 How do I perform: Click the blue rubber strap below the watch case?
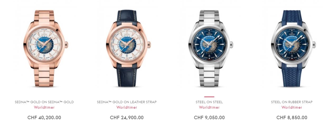[x=292, y=75]
